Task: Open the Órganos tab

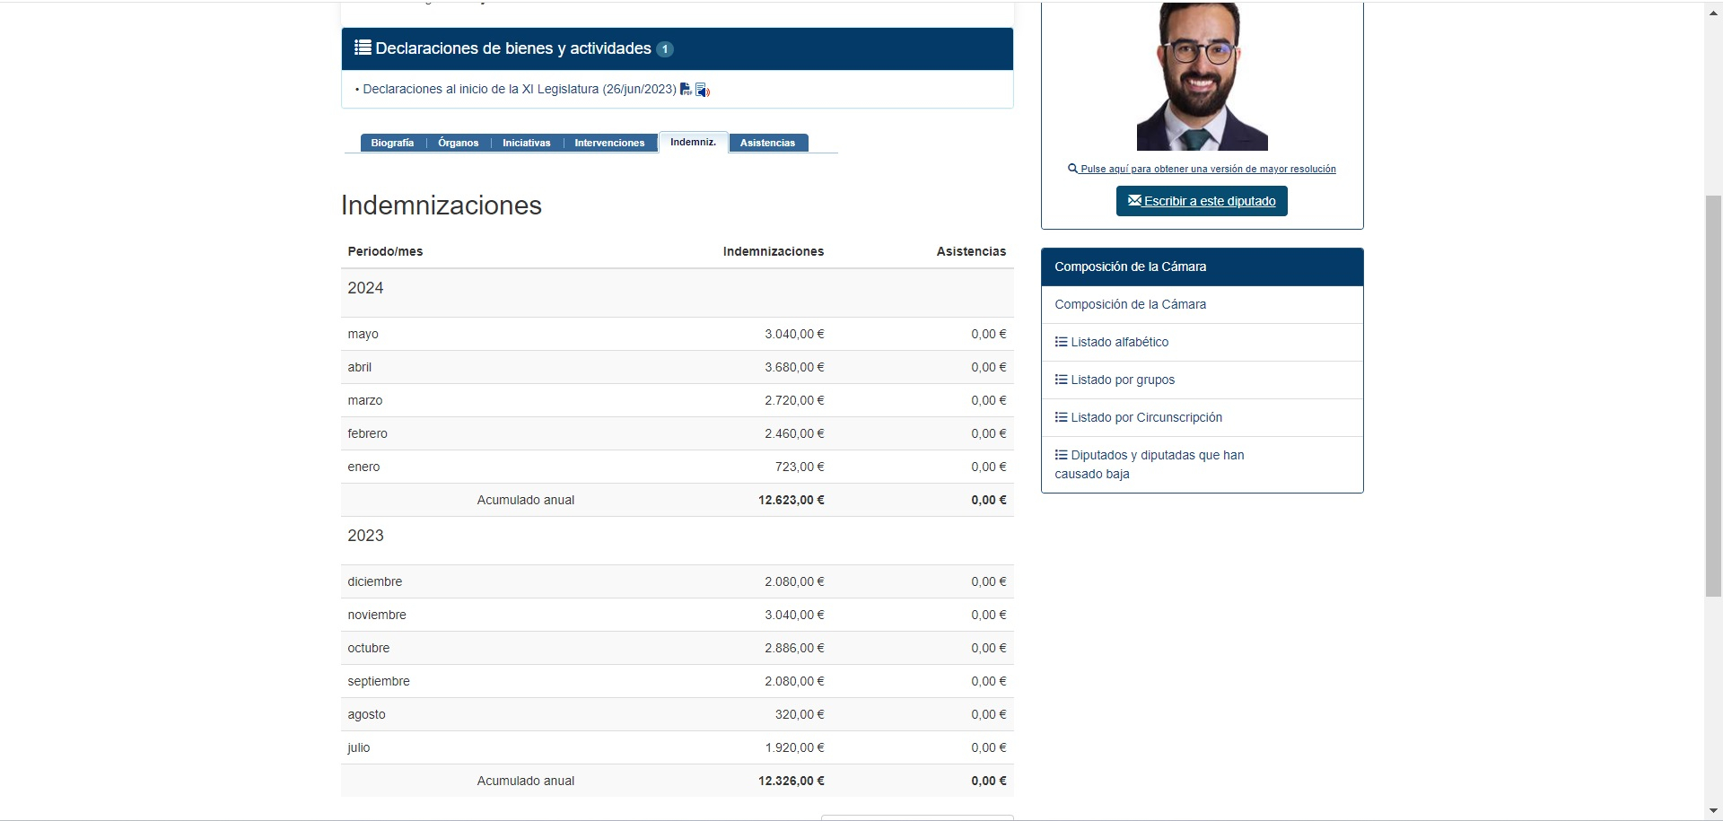Action: (458, 143)
